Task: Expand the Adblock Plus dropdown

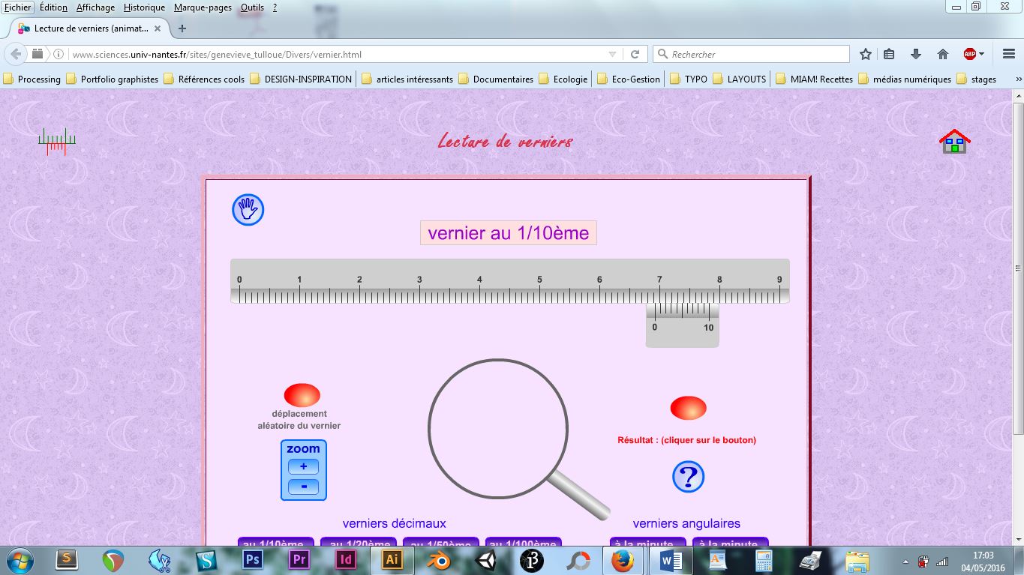Action: click(x=981, y=54)
